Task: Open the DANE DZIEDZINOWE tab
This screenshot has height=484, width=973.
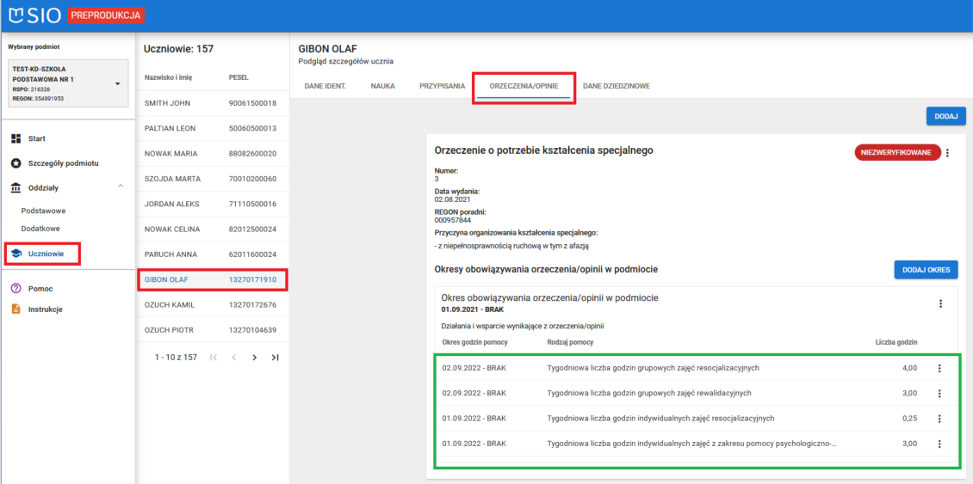Action: pos(616,86)
